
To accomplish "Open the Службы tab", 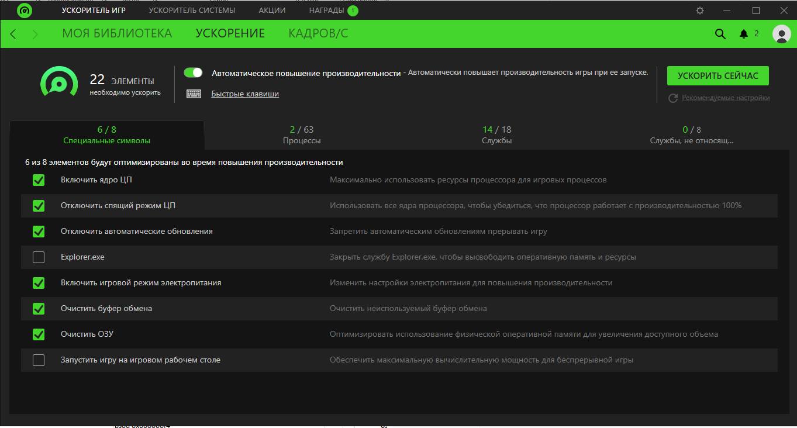I will (x=496, y=135).
